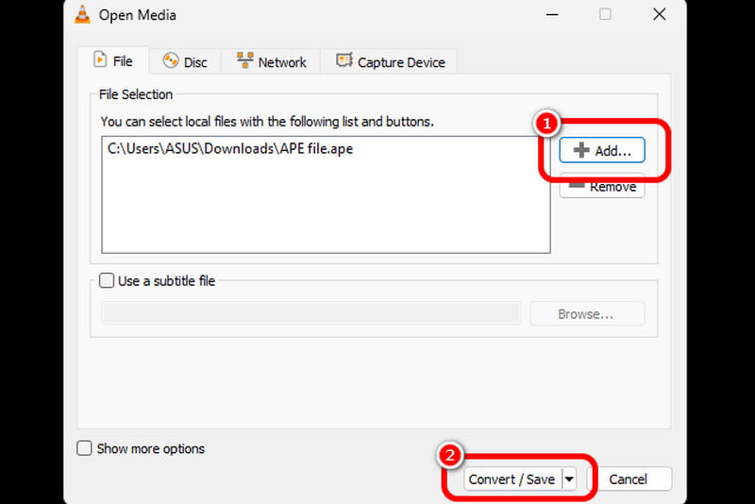Close the Open Media dialog
This screenshot has height=504, width=755.
click(659, 14)
